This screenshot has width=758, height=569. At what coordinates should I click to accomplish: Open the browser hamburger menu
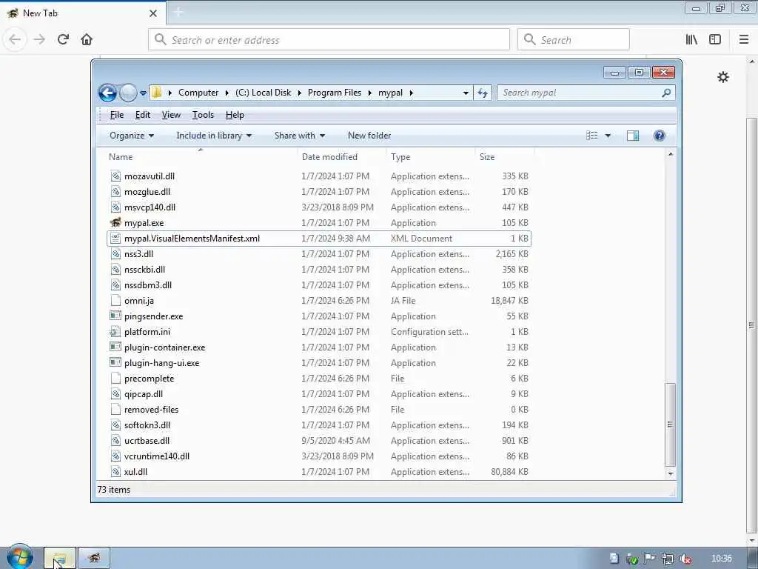coord(744,39)
